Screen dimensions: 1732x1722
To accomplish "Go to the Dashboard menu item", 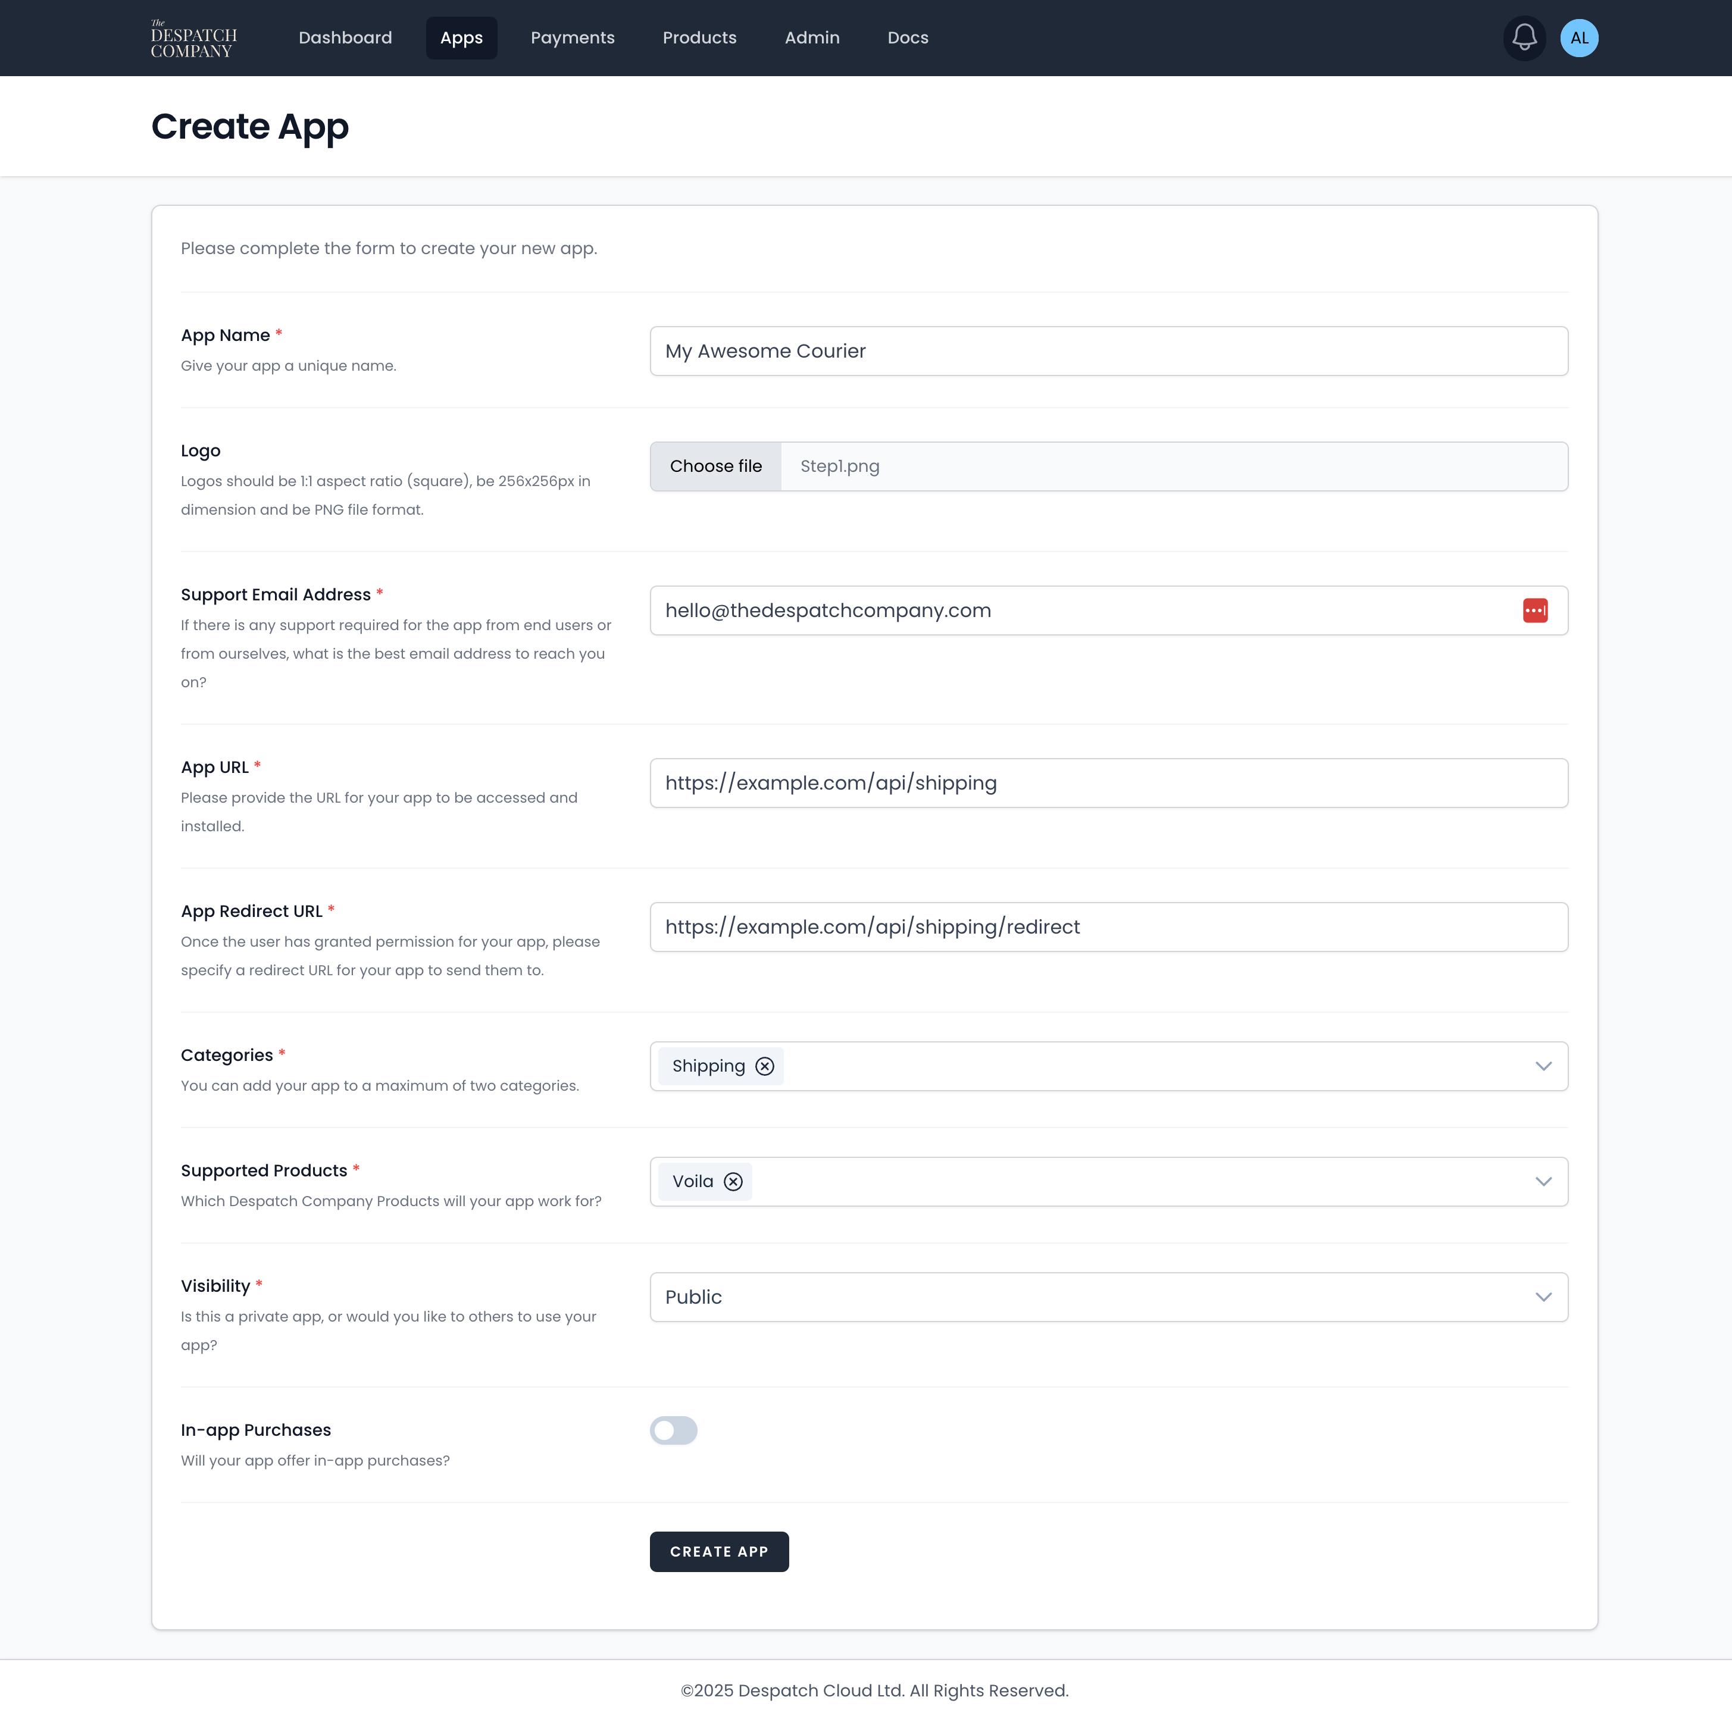I will coord(345,37).
